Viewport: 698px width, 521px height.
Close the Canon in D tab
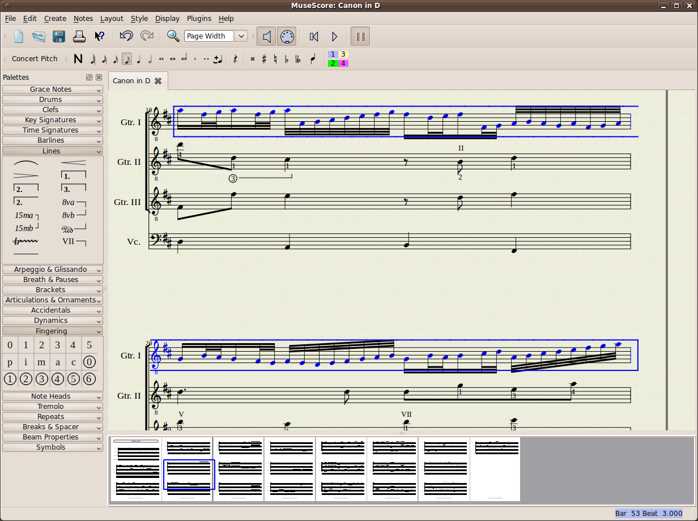pyautogui.click(x=158, y=80)
